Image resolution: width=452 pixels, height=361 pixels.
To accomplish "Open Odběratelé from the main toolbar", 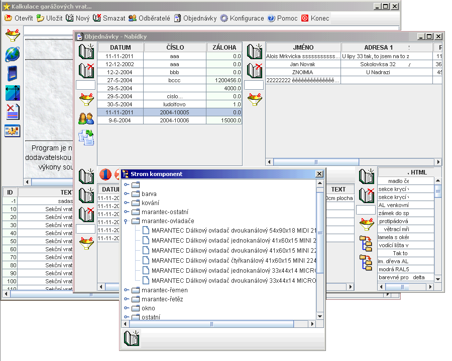I will pyautogui.click(x=149, y=18).
